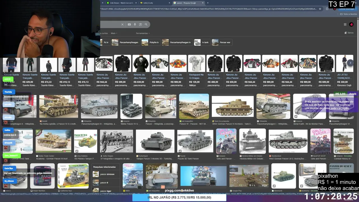
Task: Select related search panzer 8
Action: pyautogui.click(x=106, y=183)
